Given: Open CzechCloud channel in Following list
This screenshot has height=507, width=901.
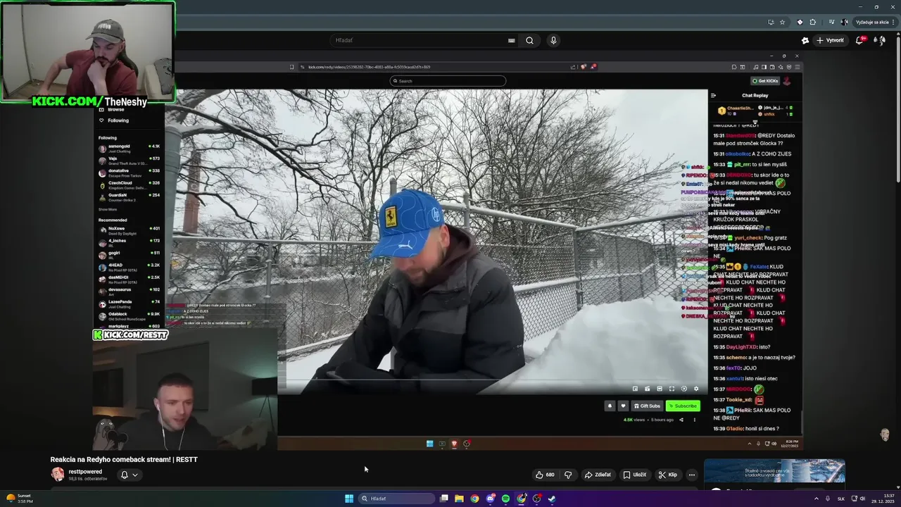Looking at the screenshot, I should pyautogui.click(x=130, y=184).
